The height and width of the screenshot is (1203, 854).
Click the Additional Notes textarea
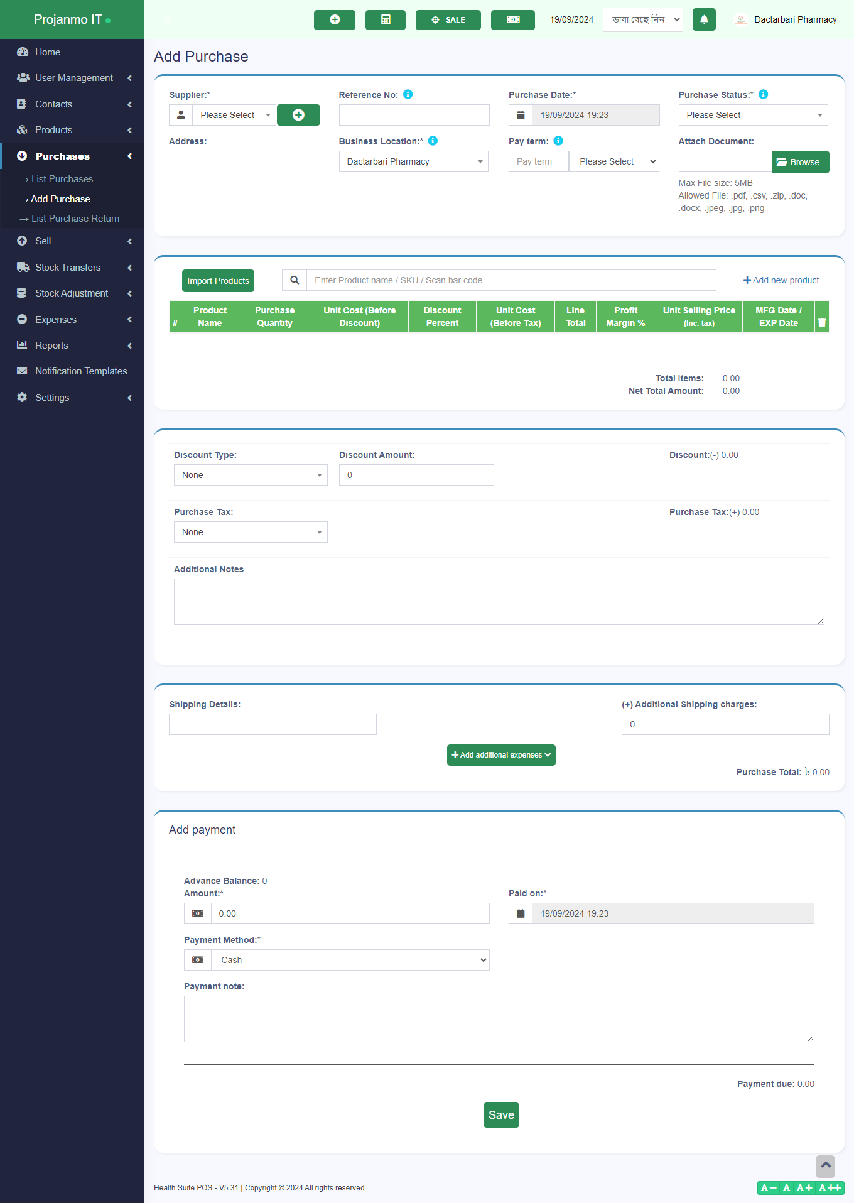[499, 602]
